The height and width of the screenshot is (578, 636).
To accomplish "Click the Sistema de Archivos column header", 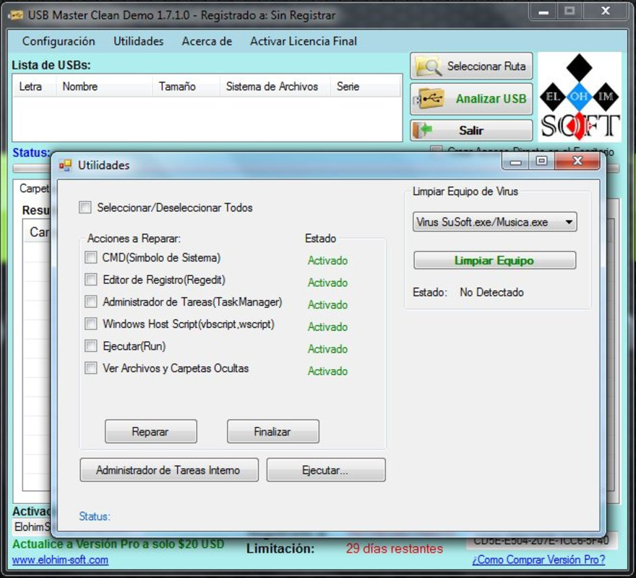I will [x=275, y=87].
